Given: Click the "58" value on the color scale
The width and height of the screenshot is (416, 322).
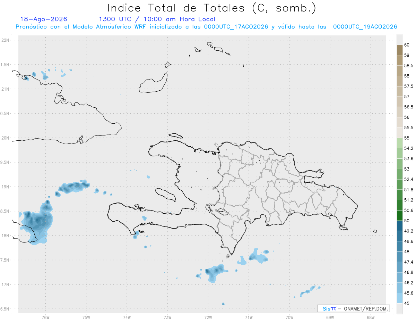Looking at the screenshot, I should pos(407,76).
